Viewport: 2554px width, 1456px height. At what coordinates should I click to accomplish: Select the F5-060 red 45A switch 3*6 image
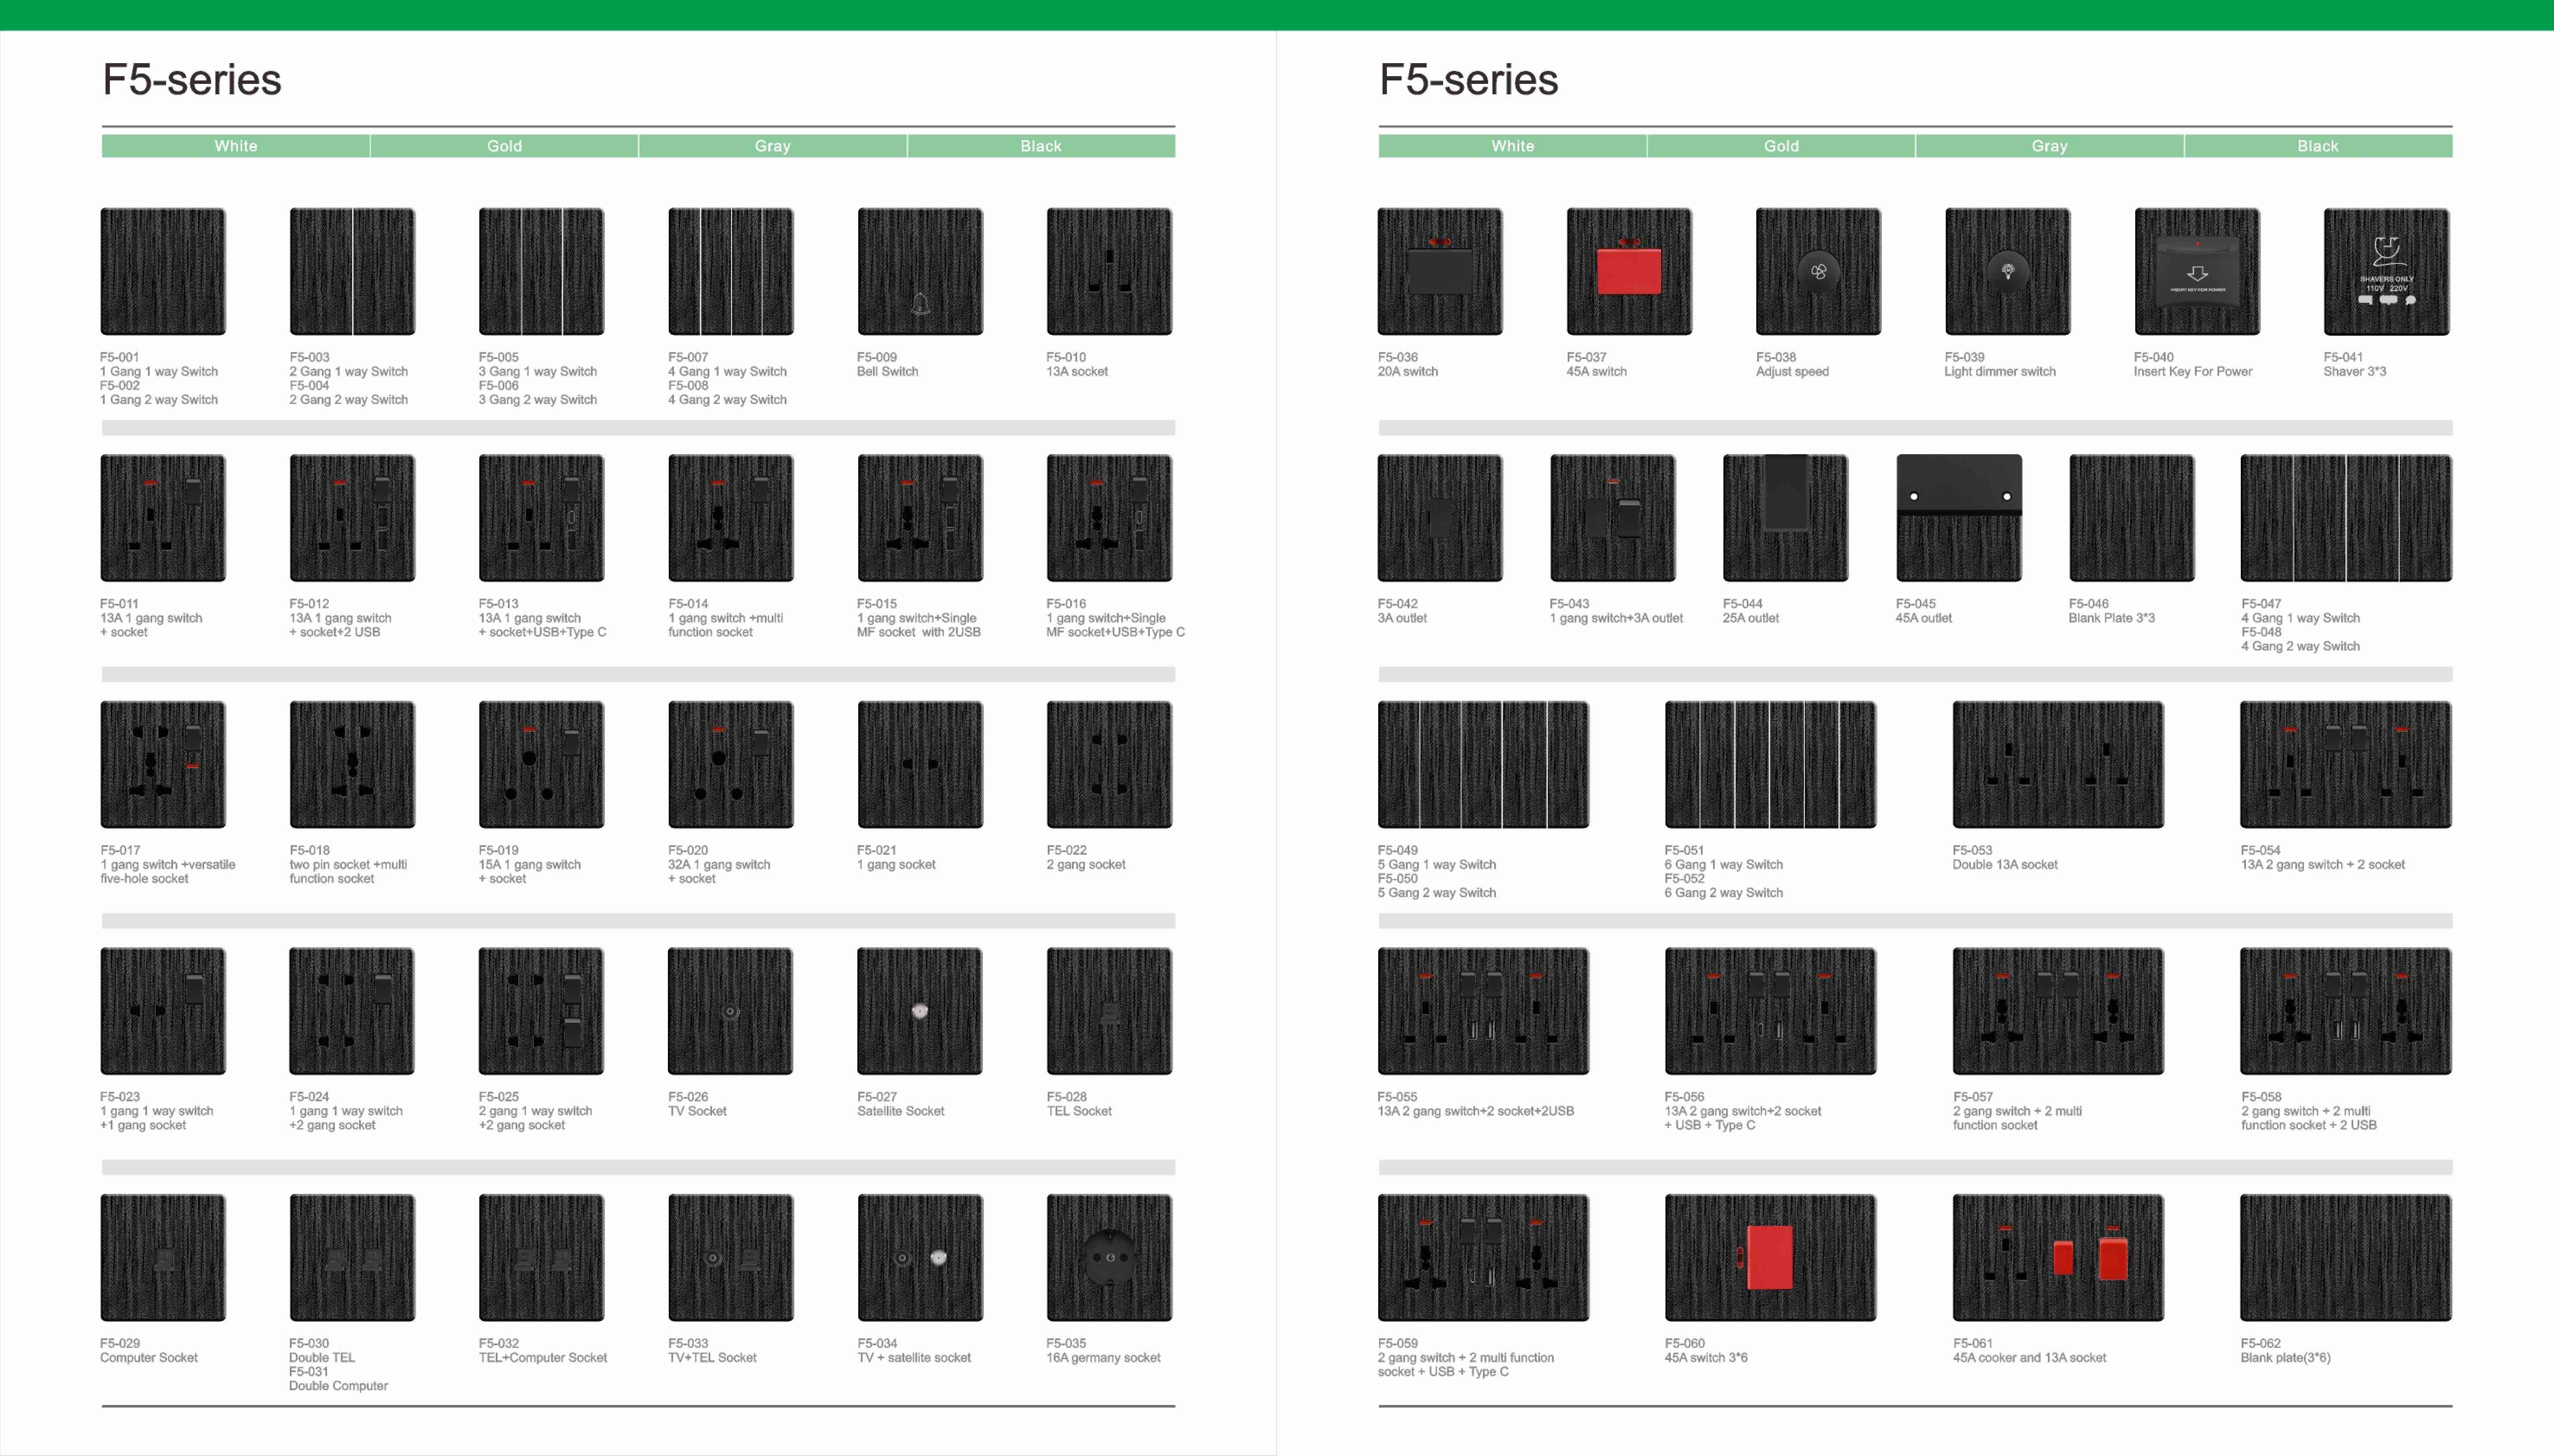tap(1770, 1257)
